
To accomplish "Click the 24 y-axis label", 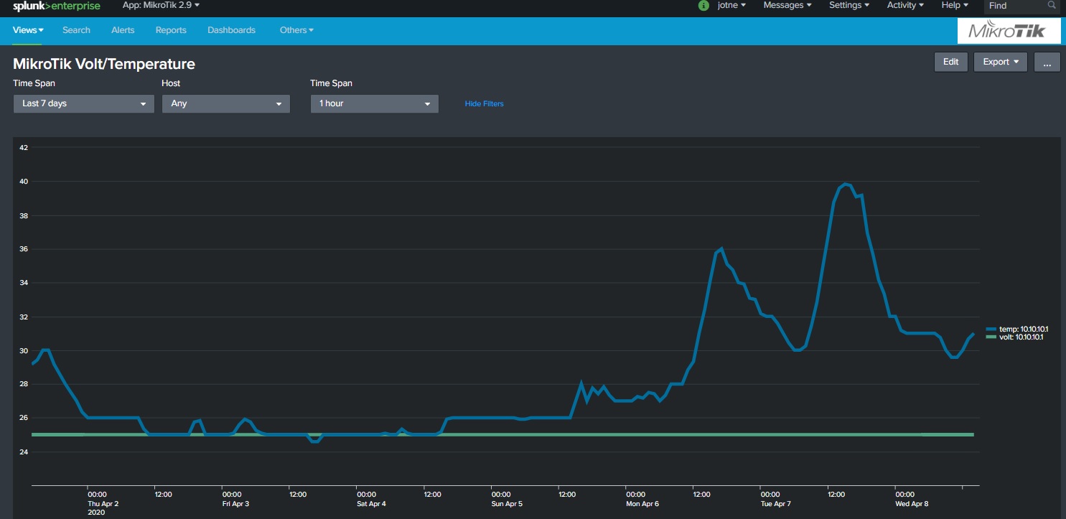I will pyautogui.click(x=24, y=452).
